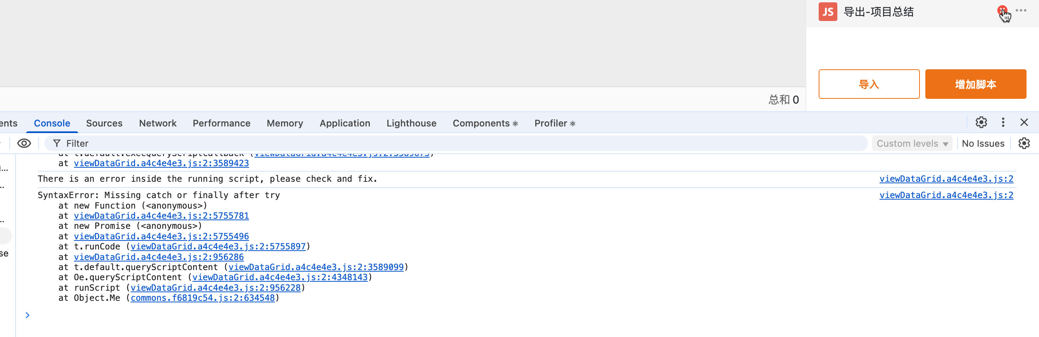This screenshot has width=1039, height=337.
Task: Open the runCode viewDataGrid source link
Action: click(x=218, y=246)
